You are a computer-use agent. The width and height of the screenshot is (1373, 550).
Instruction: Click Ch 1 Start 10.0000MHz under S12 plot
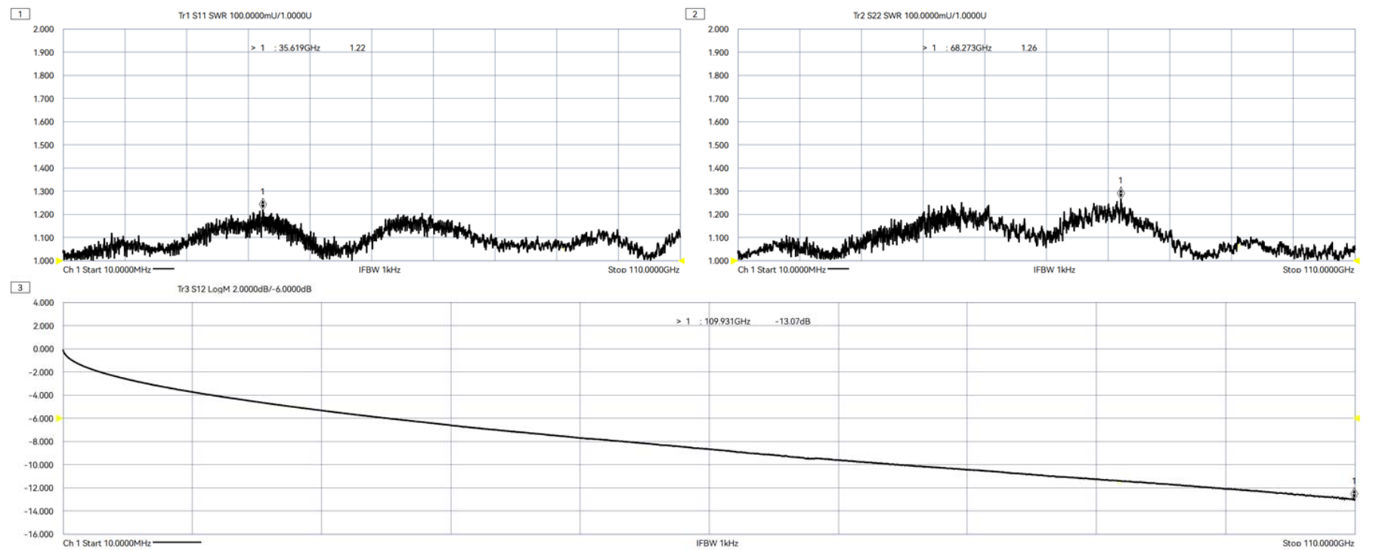[x=107, y=542]
